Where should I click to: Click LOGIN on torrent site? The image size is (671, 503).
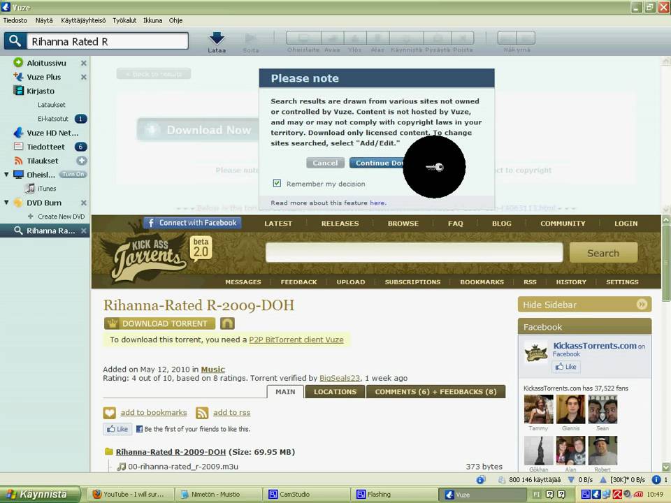626,224
